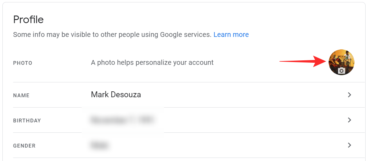
Task: Click "A photo helps personalize your account" text
Action: point(152,62)
